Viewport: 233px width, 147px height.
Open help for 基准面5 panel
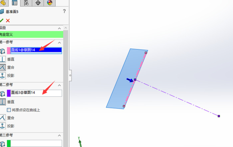[x=64, y=11]
